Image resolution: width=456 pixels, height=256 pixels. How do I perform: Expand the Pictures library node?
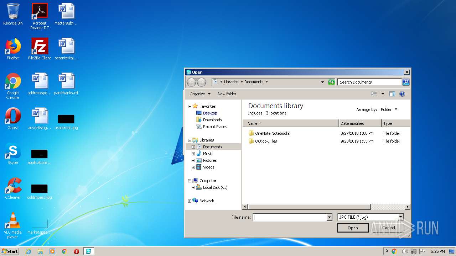coord(193,160)
